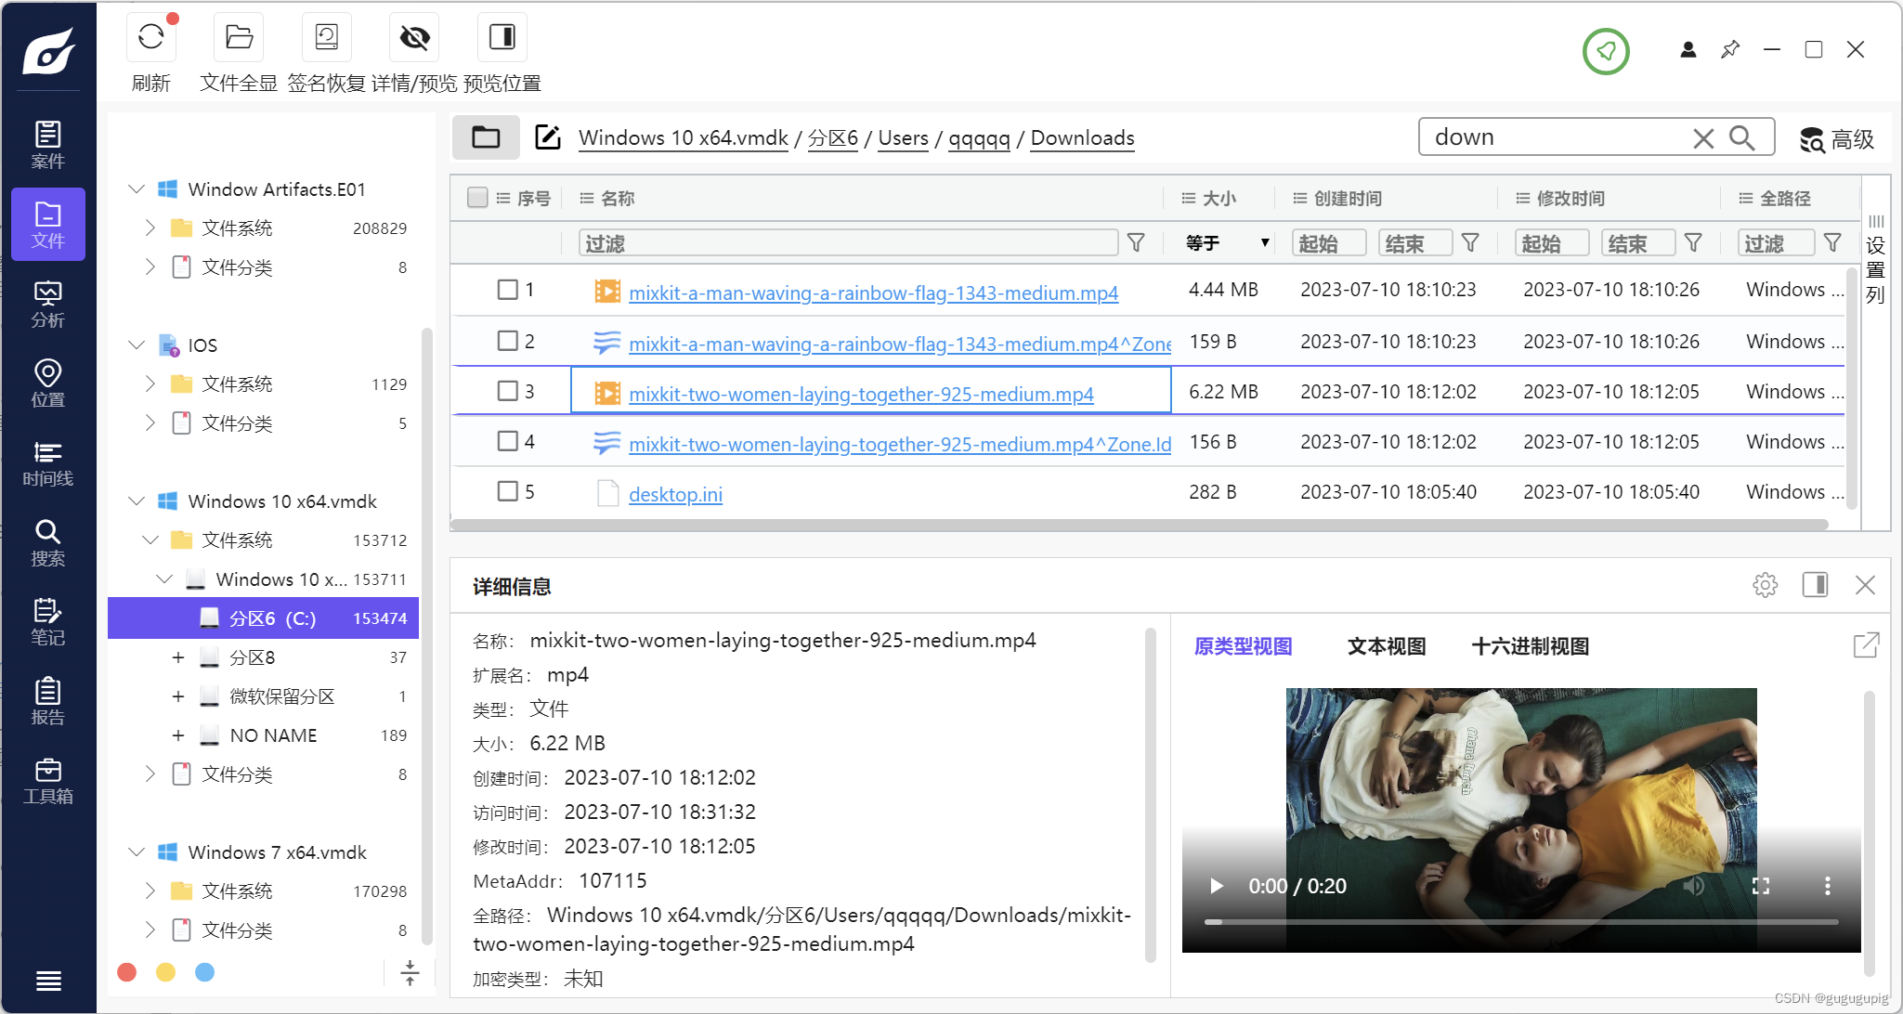Image resolution: width=1903 pixels, height=1014 pixels.
Task: Expand the 分区8 partition node
Action: [x=178, y=657]
